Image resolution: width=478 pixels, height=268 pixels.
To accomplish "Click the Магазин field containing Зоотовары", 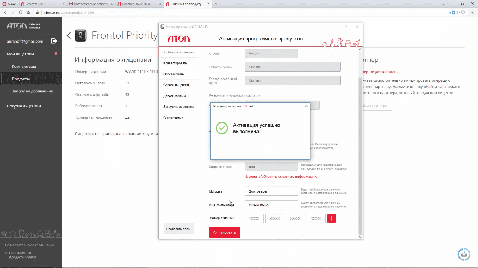I will point(272,191).
